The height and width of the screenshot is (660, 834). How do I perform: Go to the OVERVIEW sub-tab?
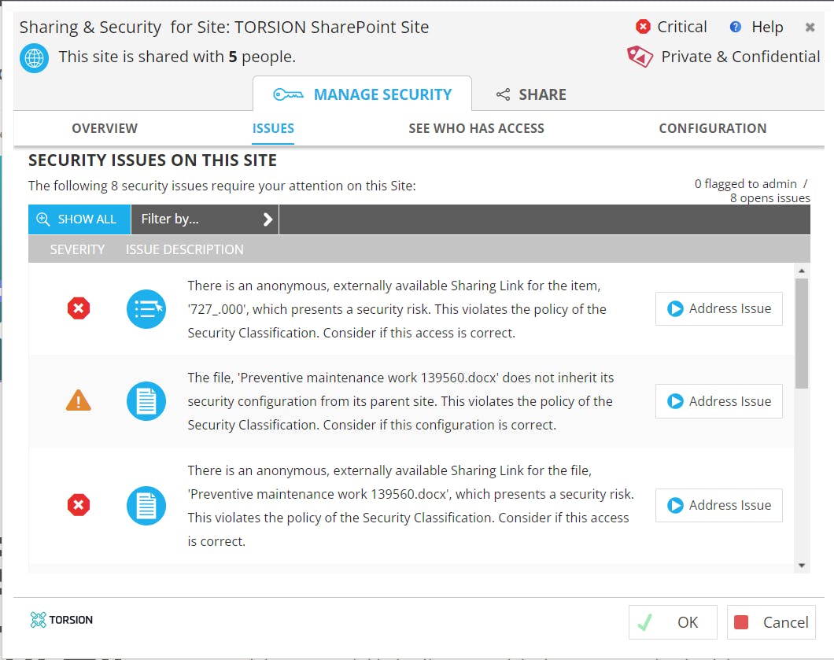coord(105,128)
